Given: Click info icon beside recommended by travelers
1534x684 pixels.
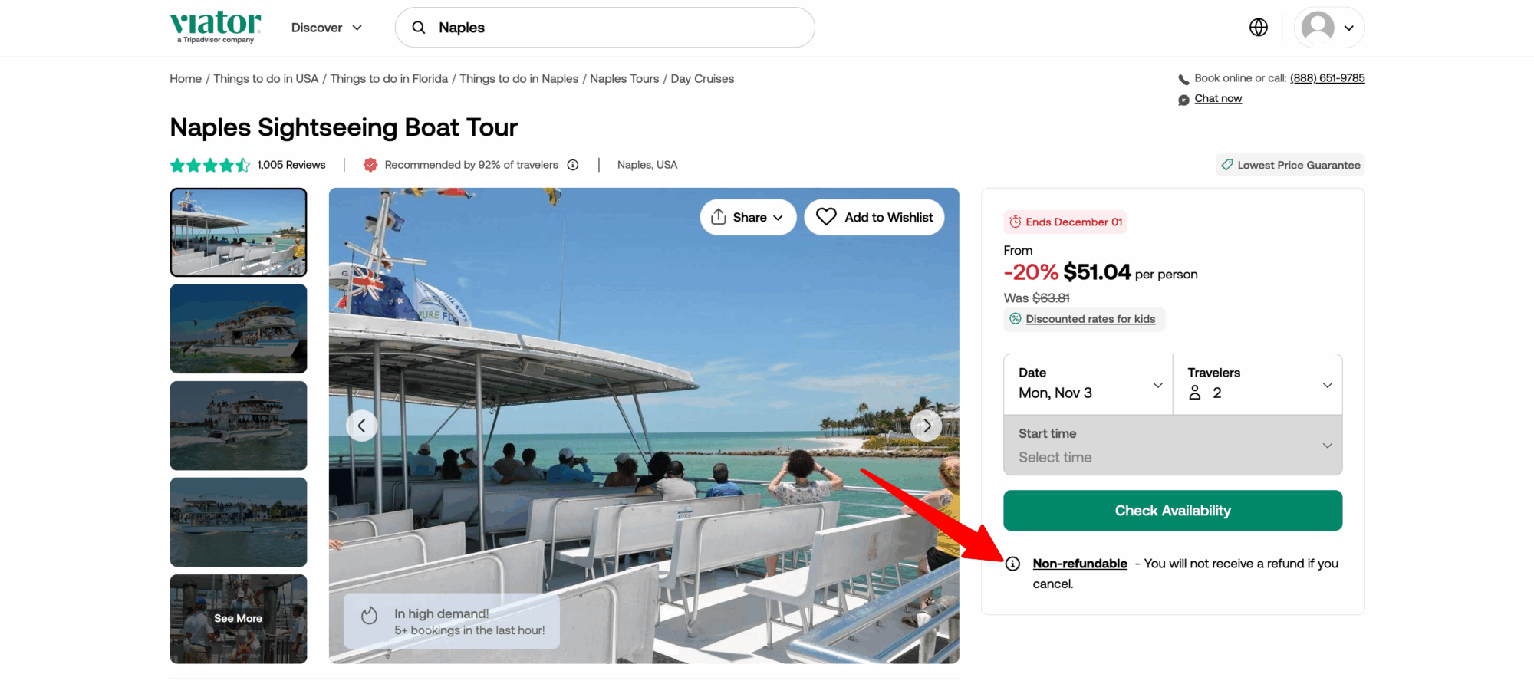Looking at the screenshot, I should [573, 165].
